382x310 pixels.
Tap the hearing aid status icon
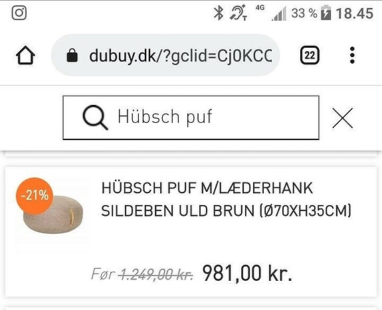[x=239, y=13]
